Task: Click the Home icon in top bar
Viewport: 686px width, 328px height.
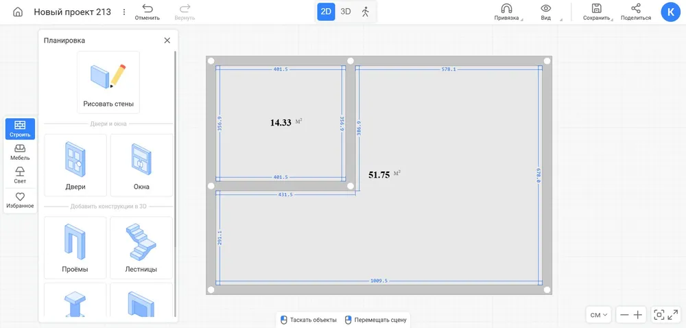Action: coord(18,12)
